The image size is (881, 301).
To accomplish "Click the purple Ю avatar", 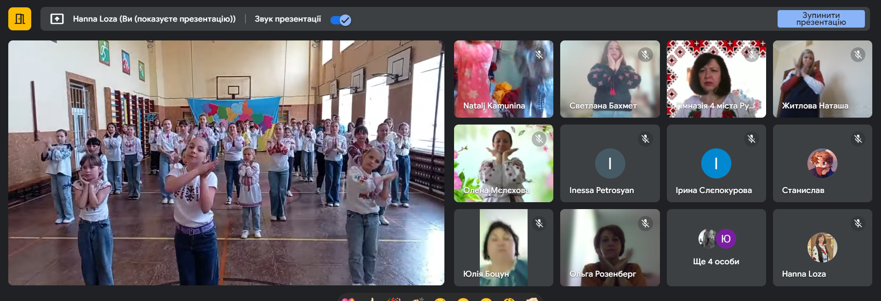I will tap(726, 239).
